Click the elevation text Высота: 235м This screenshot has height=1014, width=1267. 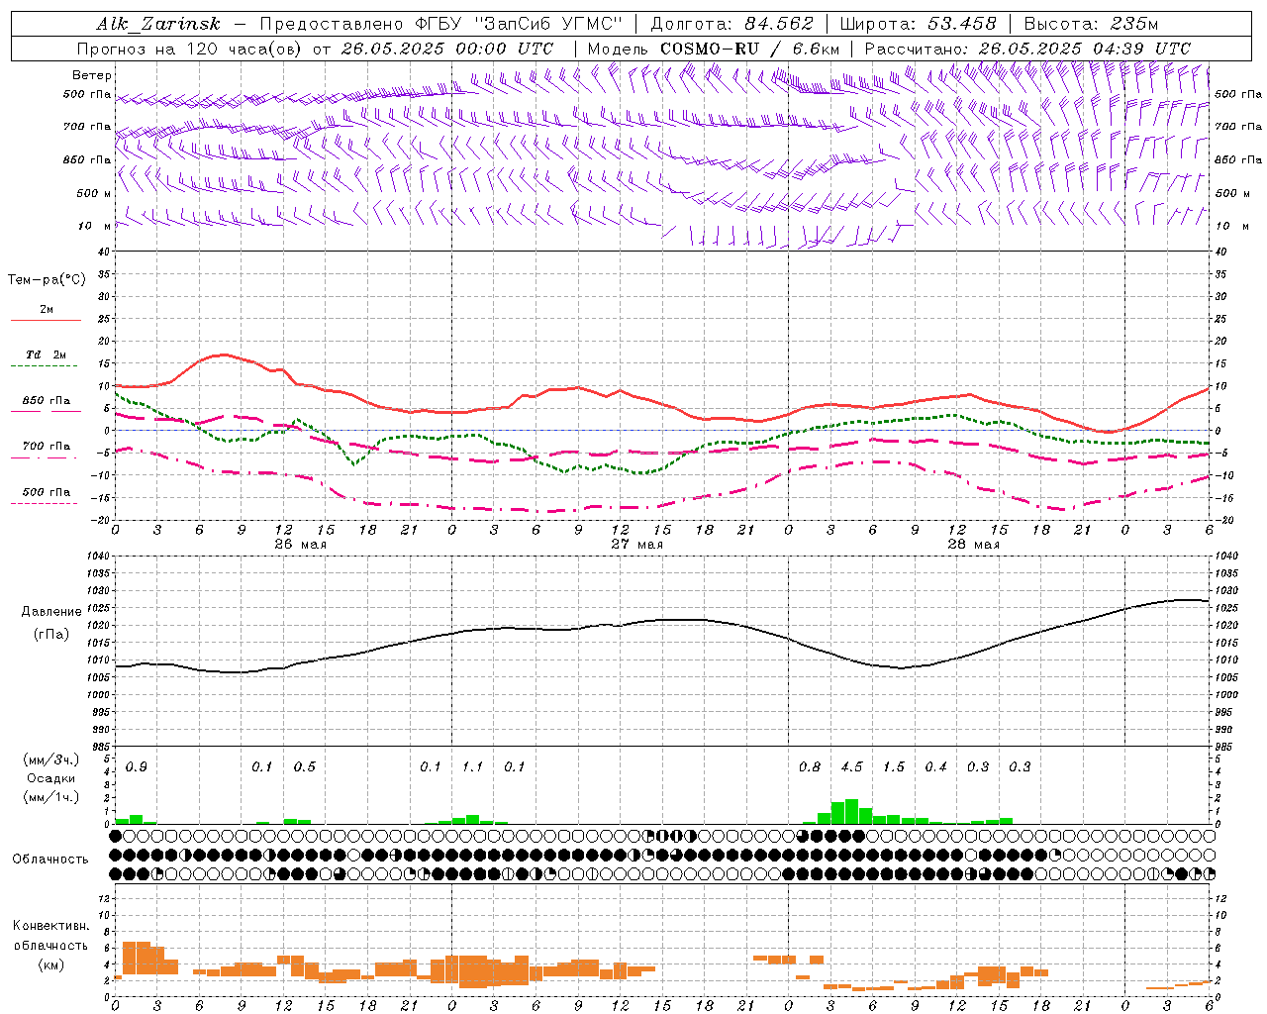click(x=1091, y=24)
